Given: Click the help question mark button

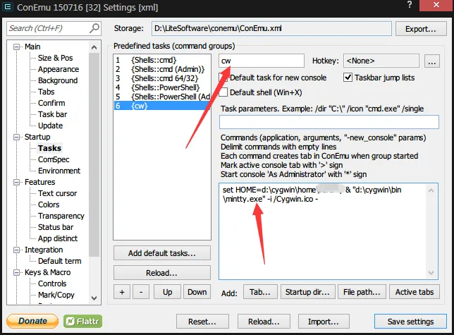Looking at the screenshot, I should tap(410, 5).
